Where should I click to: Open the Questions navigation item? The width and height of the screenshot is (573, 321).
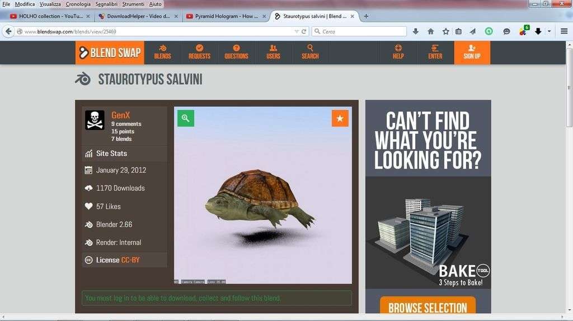click(237, 52)
